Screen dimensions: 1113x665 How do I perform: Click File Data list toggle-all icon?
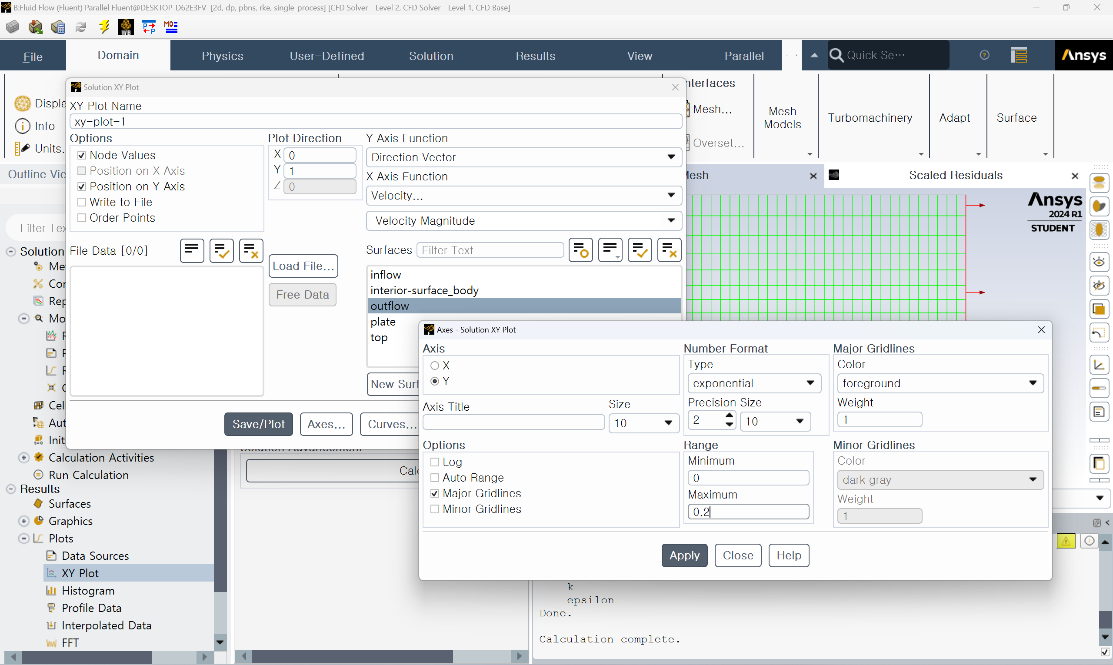(192, 250)
